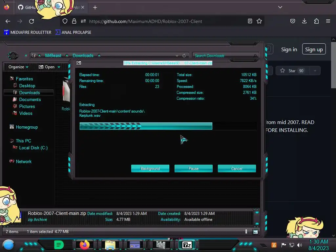
Task: Open Documents in the navigation pane
Action: [x=30, y=99]
